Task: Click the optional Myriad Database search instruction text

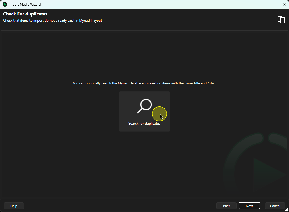Action: (x=144, y=83)
